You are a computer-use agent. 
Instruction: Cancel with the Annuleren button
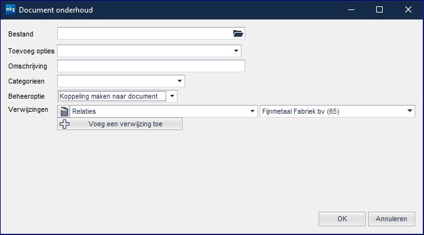pos(391,219)
